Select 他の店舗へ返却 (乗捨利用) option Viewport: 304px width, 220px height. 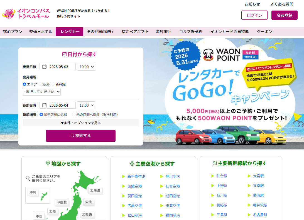click(x=74, y=114)
